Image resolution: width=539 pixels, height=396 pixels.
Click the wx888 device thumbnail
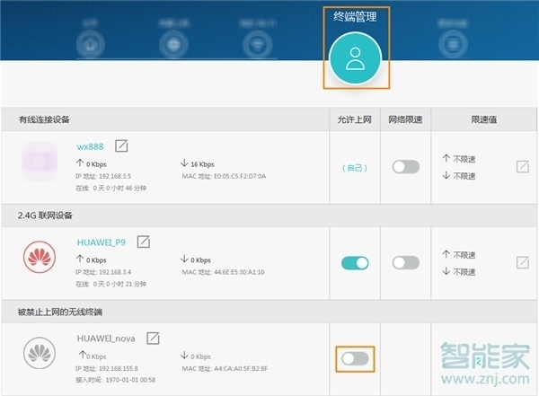tap(40, 161)
